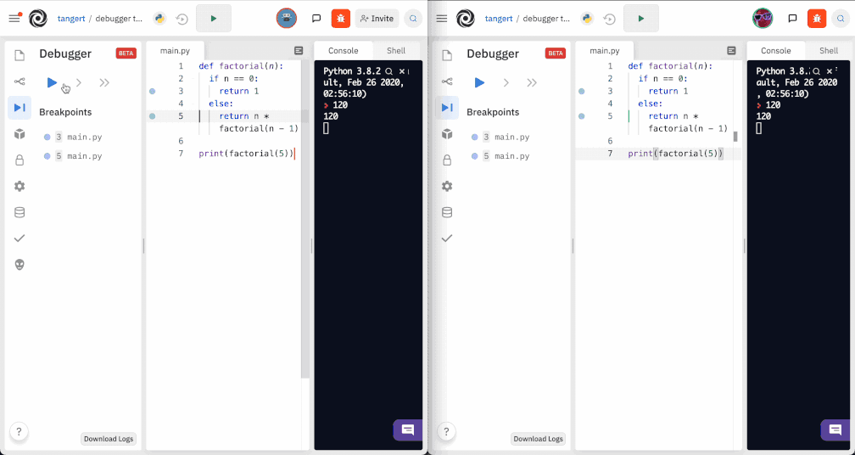The width and height of the screenshot is (855, 455).
Task: Open user avatar menu in right window header
Action: pyautogui.click(x=763, y=18)
